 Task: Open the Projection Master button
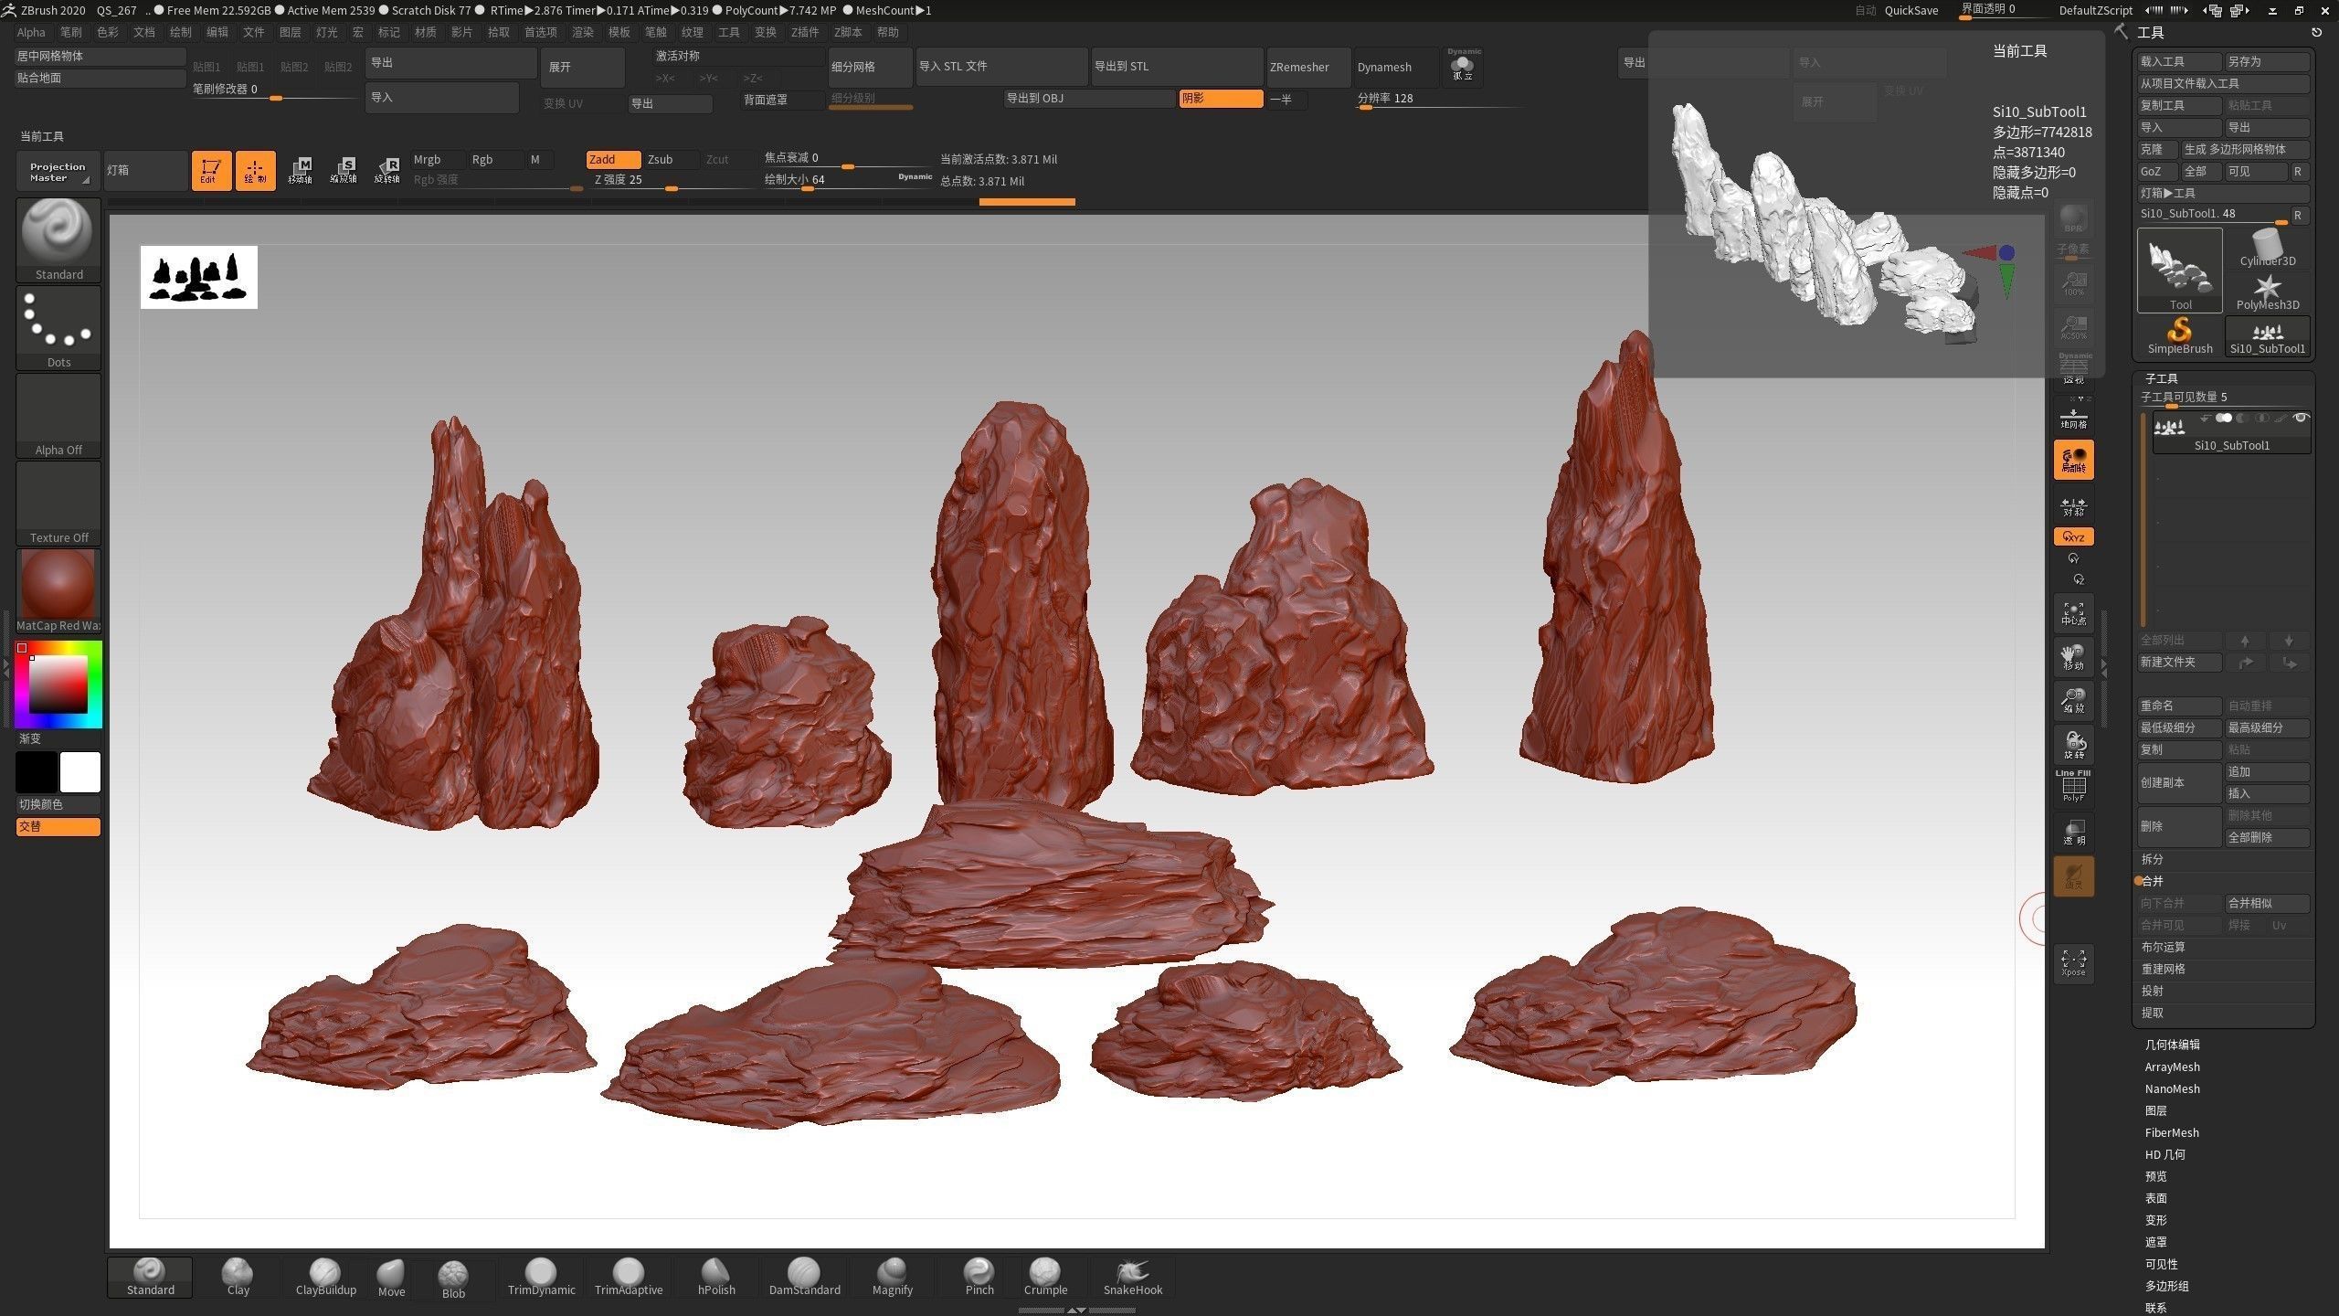(x=58, y=171)
